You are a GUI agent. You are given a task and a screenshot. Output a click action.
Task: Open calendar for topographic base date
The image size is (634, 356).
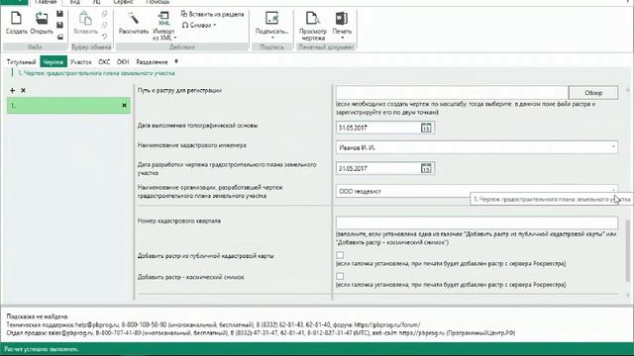[x=426, y=128]
